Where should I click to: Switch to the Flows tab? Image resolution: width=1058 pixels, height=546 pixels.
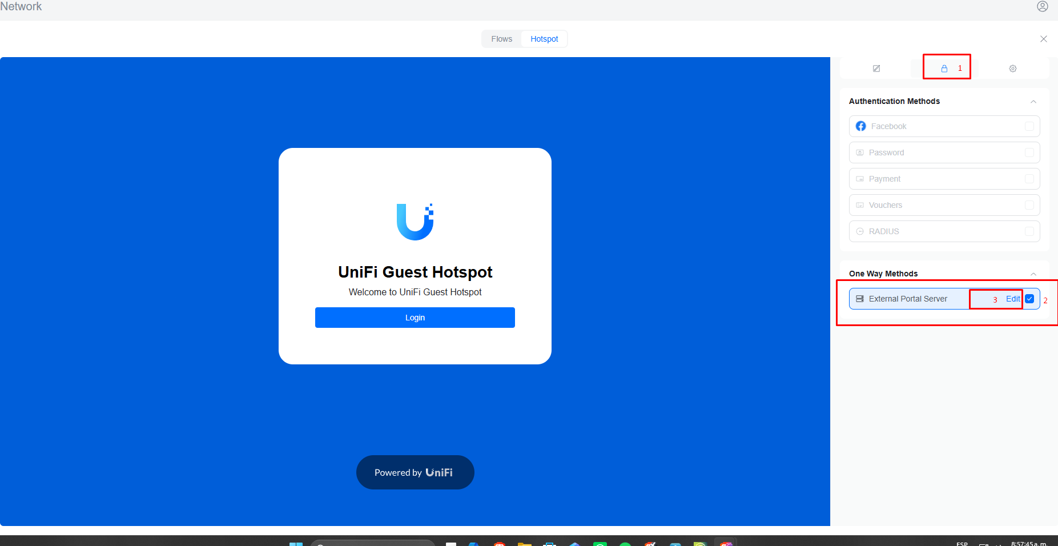pos(502,39)
